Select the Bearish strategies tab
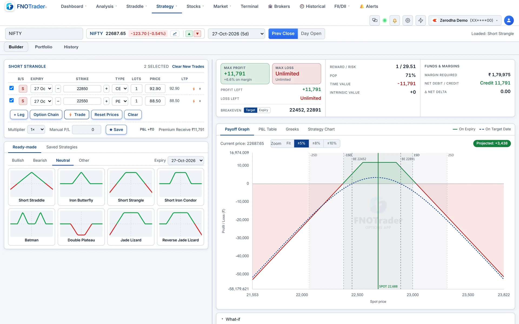 point(40,160)
